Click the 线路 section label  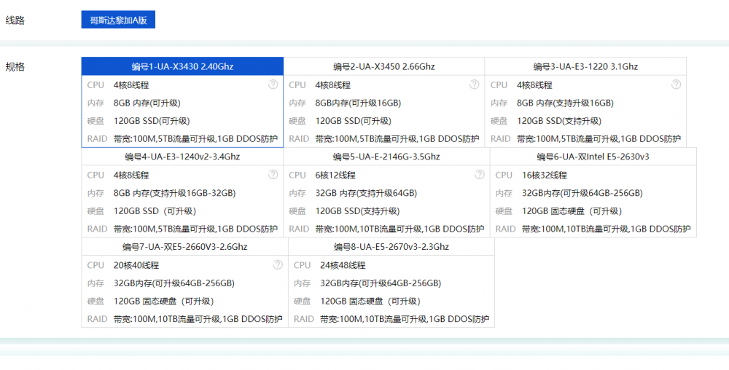coord(15,20)
